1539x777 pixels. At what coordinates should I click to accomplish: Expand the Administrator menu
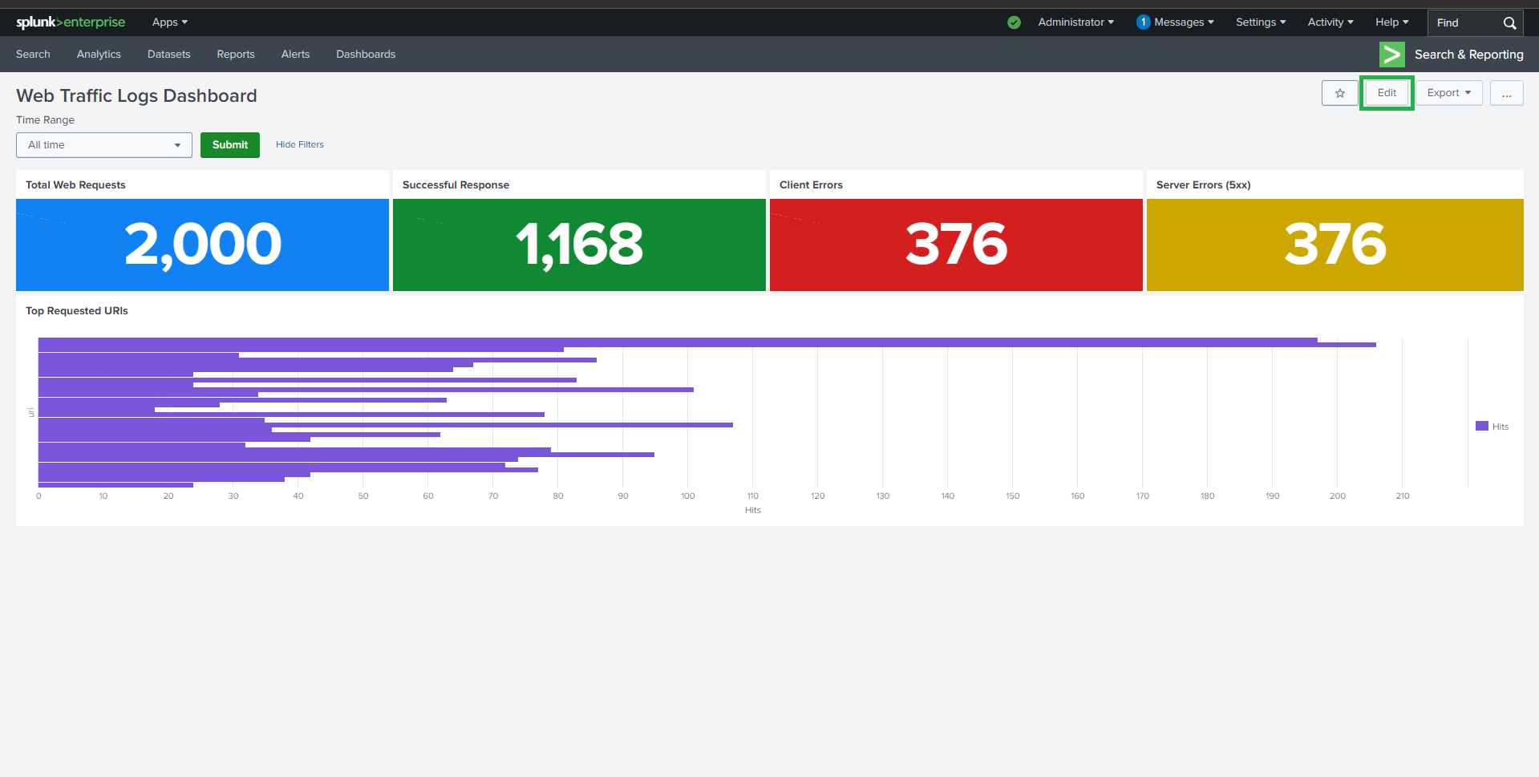(1075, 22)
